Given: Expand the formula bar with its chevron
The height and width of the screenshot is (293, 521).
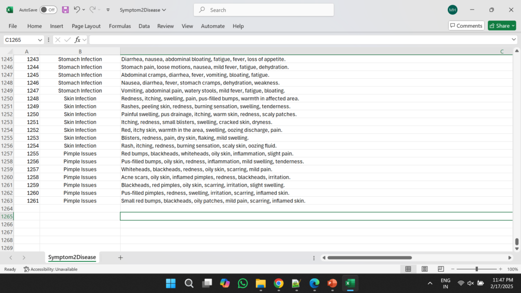Looking at the screenshot, I should [x=514, y=39].
